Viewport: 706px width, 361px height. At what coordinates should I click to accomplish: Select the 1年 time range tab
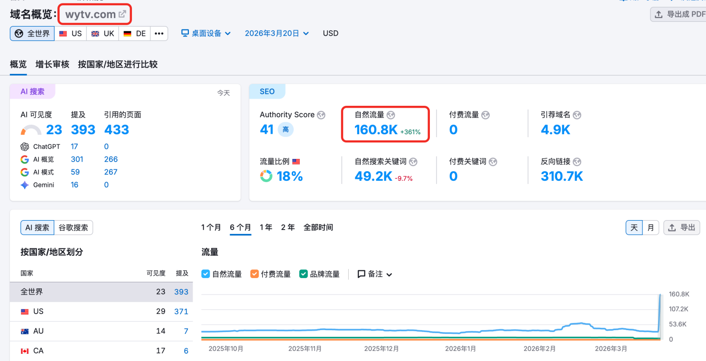tap(266, 228)
